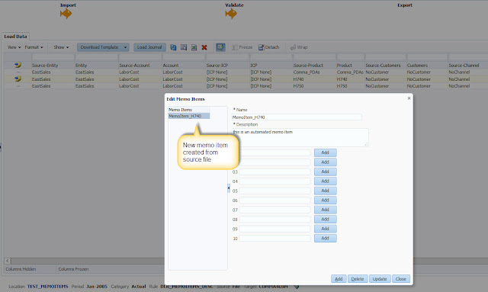The image size is (488, 292).
Task: Click the filter field above Account column
Action: [x=183, y=57]
